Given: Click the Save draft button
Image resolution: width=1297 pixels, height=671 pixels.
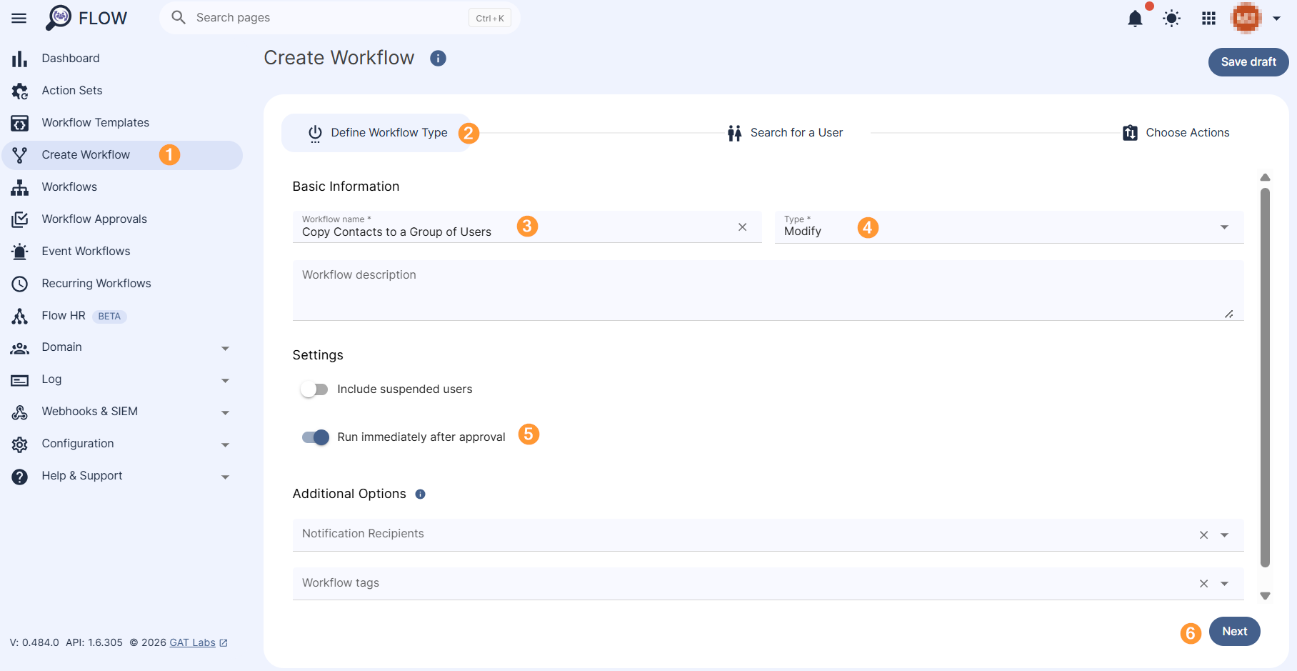Looking at the screenshot, I should coord(1248,62).
